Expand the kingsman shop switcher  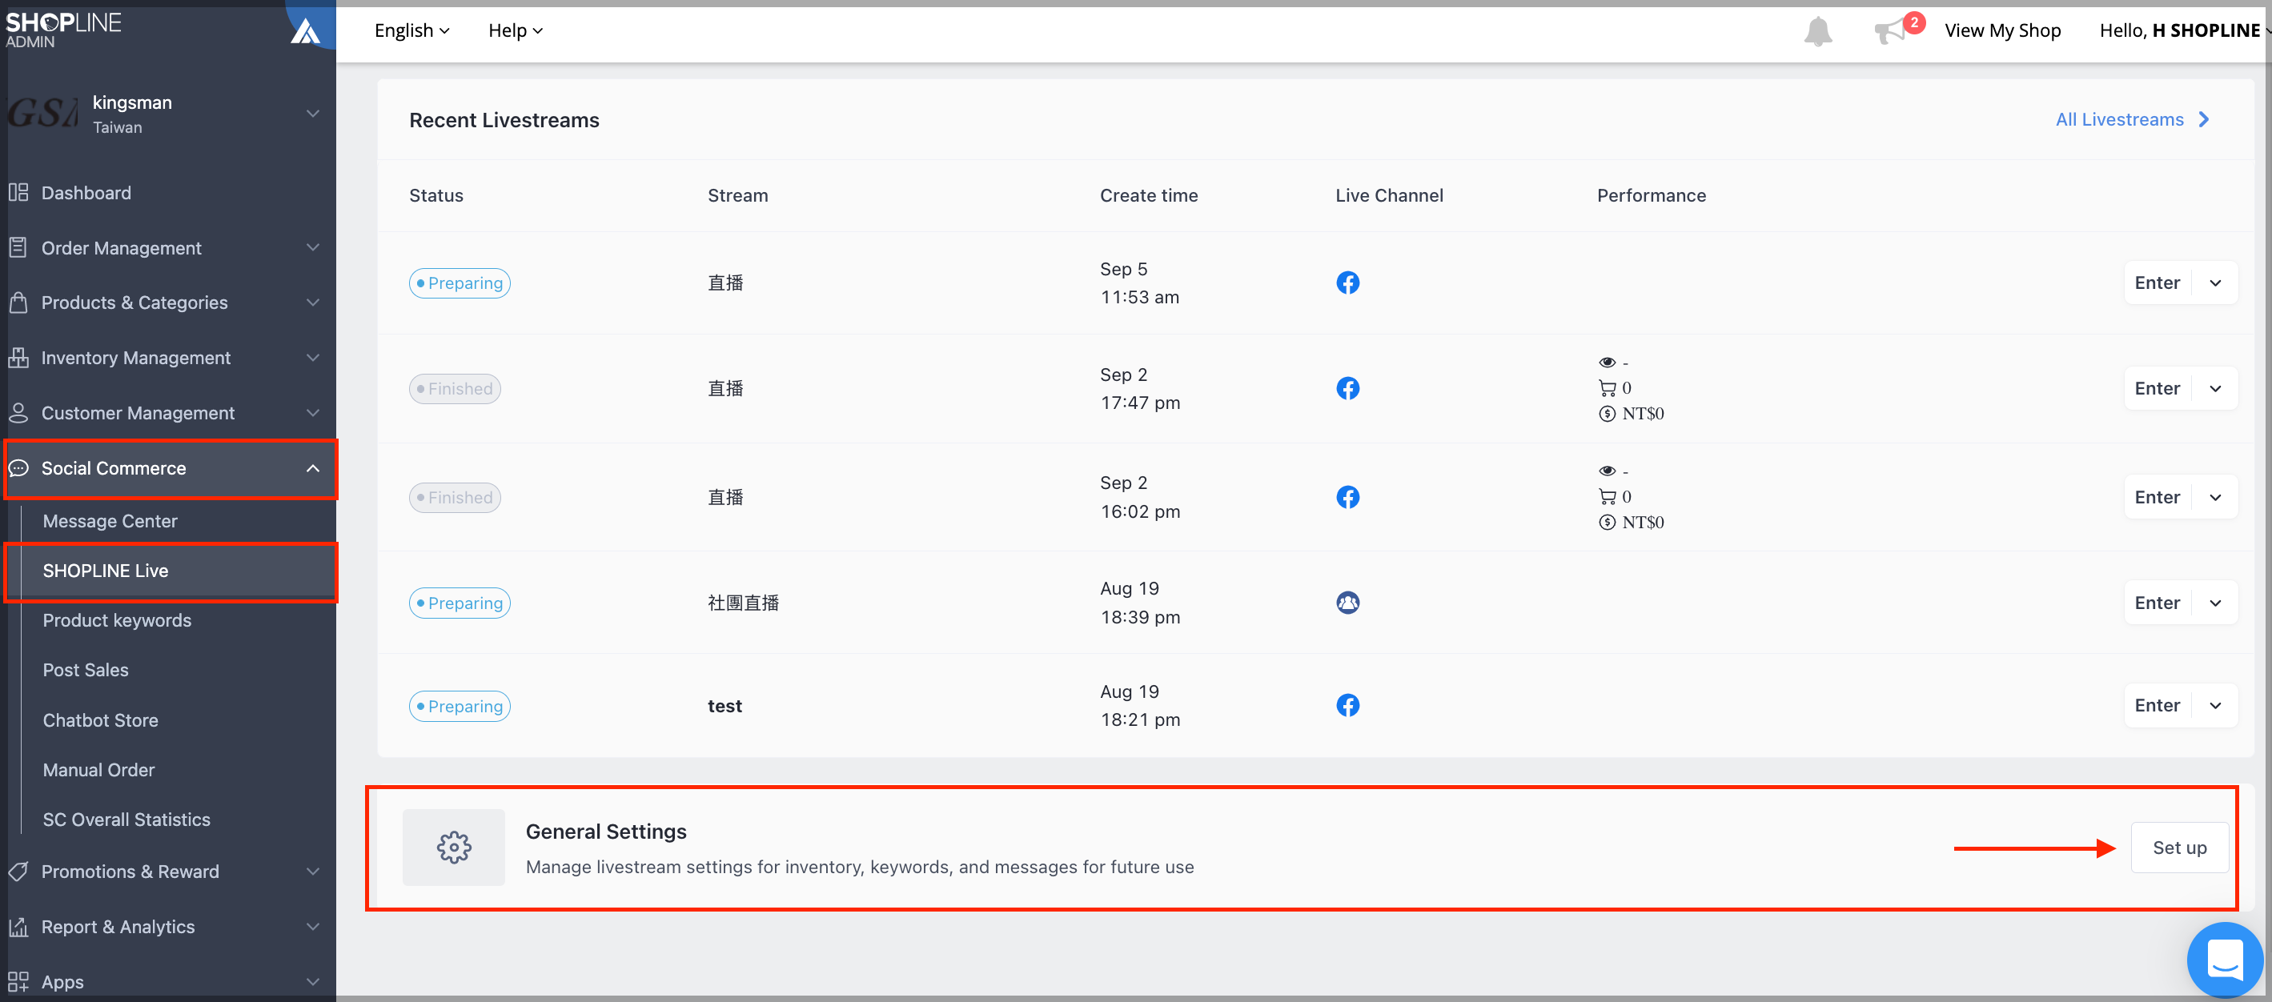(x=312, y=114)
